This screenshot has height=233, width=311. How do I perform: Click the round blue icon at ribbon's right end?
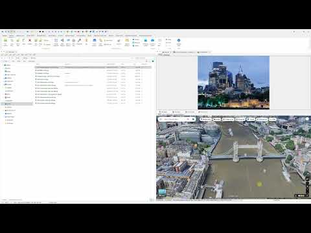click(179, 40)
